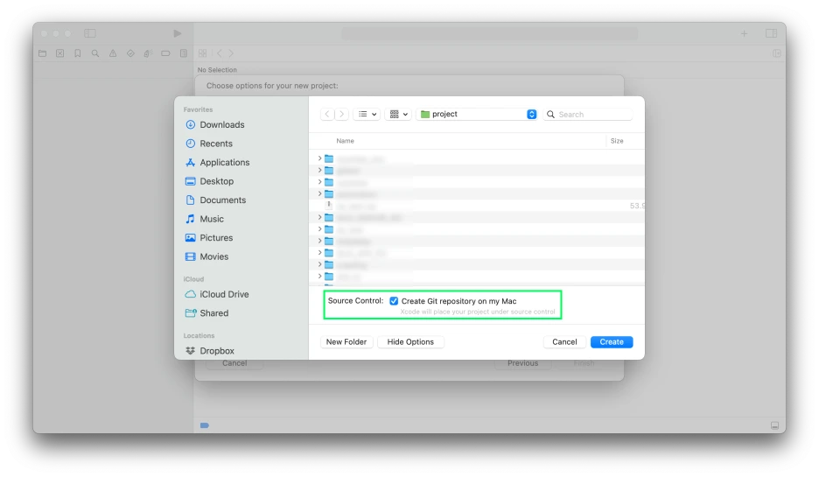Click the plus Library button in Xcode toolbar
819x477 pixels.
(744, 33)
